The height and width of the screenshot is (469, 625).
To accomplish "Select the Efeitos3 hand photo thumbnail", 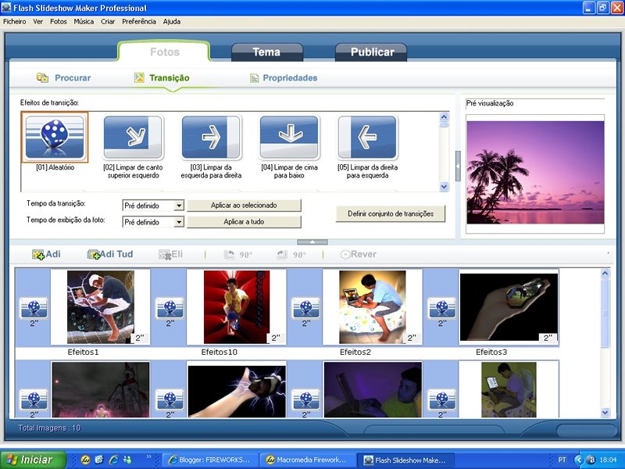I will click(x=509, y=307).
